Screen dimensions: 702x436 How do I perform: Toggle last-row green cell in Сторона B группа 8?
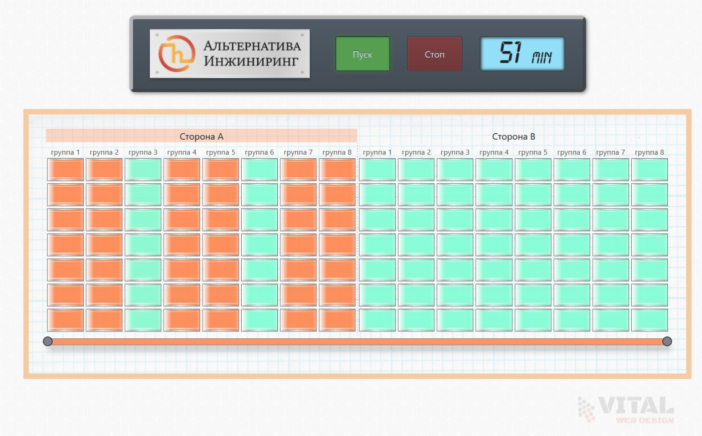click(x=649, y=320)
